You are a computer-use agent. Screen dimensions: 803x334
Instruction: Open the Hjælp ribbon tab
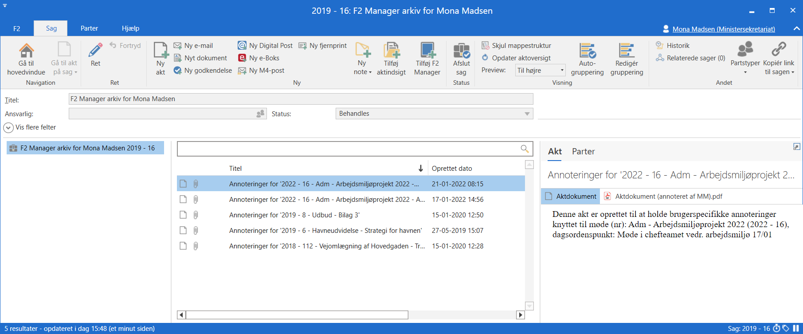pyautogui.click(x=130, y=28)
